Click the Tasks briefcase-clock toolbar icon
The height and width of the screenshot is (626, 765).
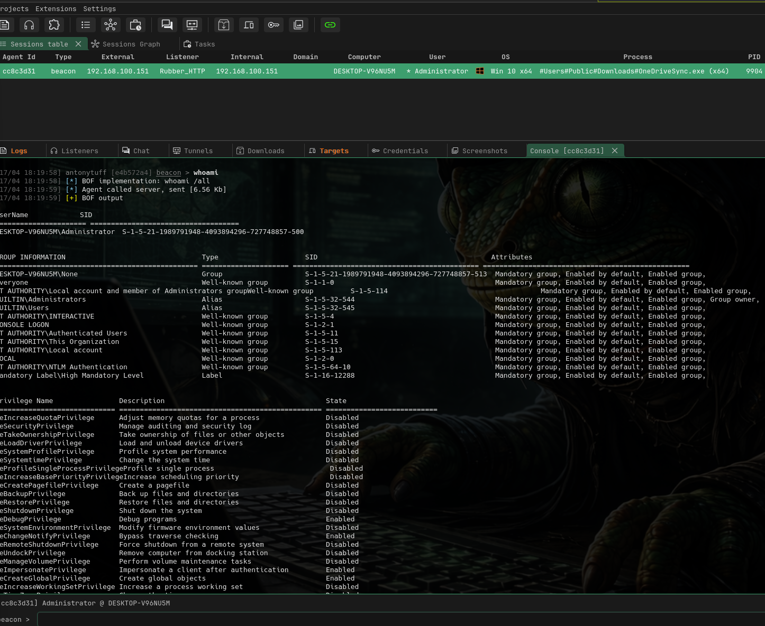(x=135, y=25)
